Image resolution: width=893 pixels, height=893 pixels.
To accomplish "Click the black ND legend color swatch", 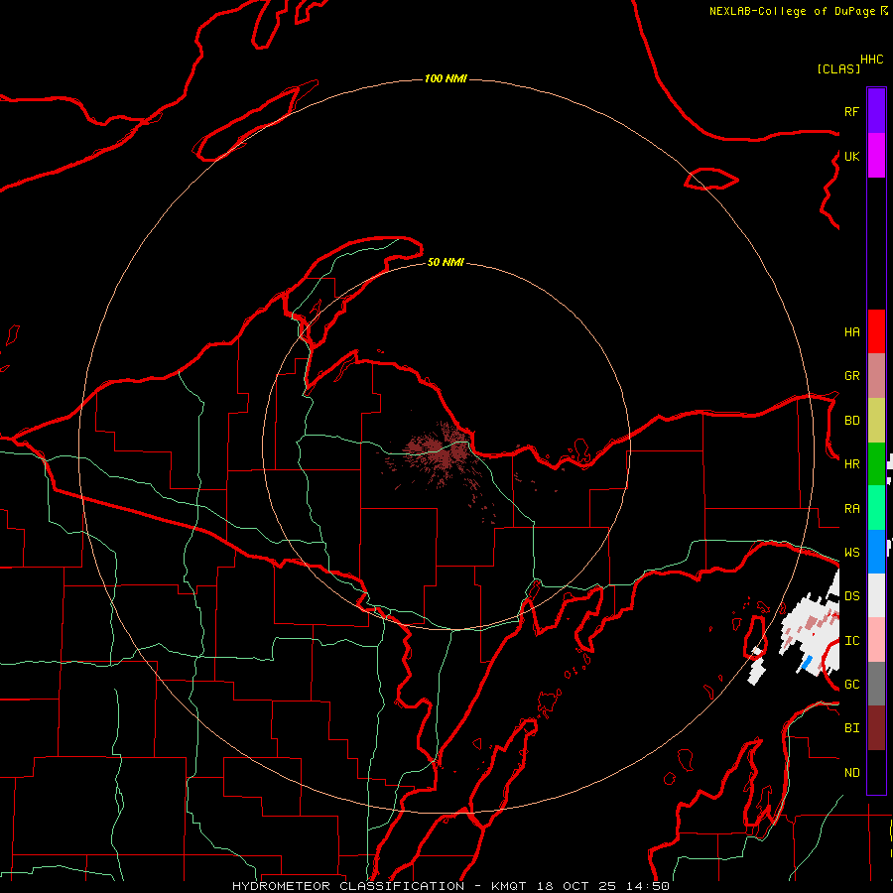I will click(x=876, y=772).
